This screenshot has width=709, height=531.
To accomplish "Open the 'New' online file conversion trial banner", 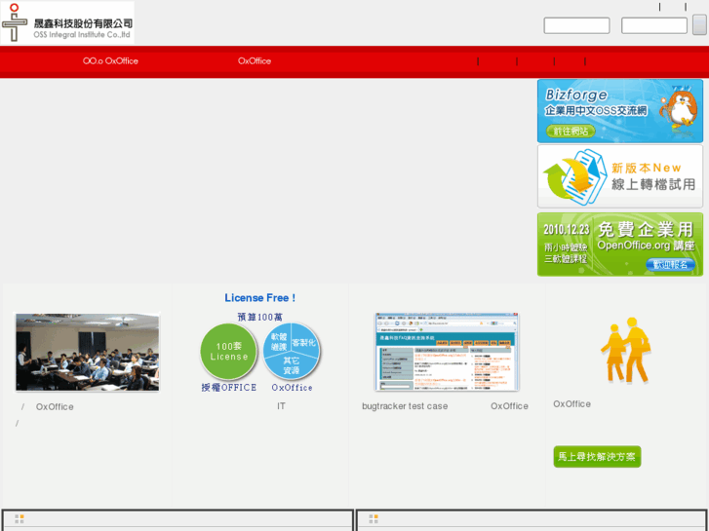I will (x=620, y=176).
